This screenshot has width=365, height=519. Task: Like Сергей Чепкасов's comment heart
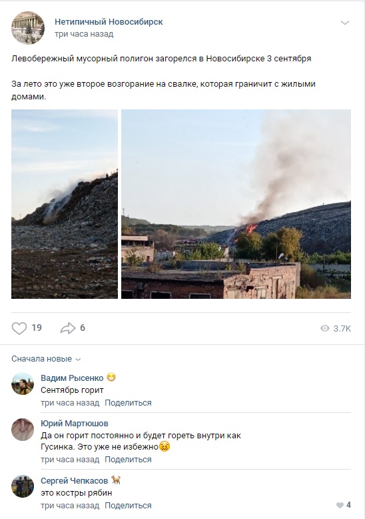click(340, 505)
